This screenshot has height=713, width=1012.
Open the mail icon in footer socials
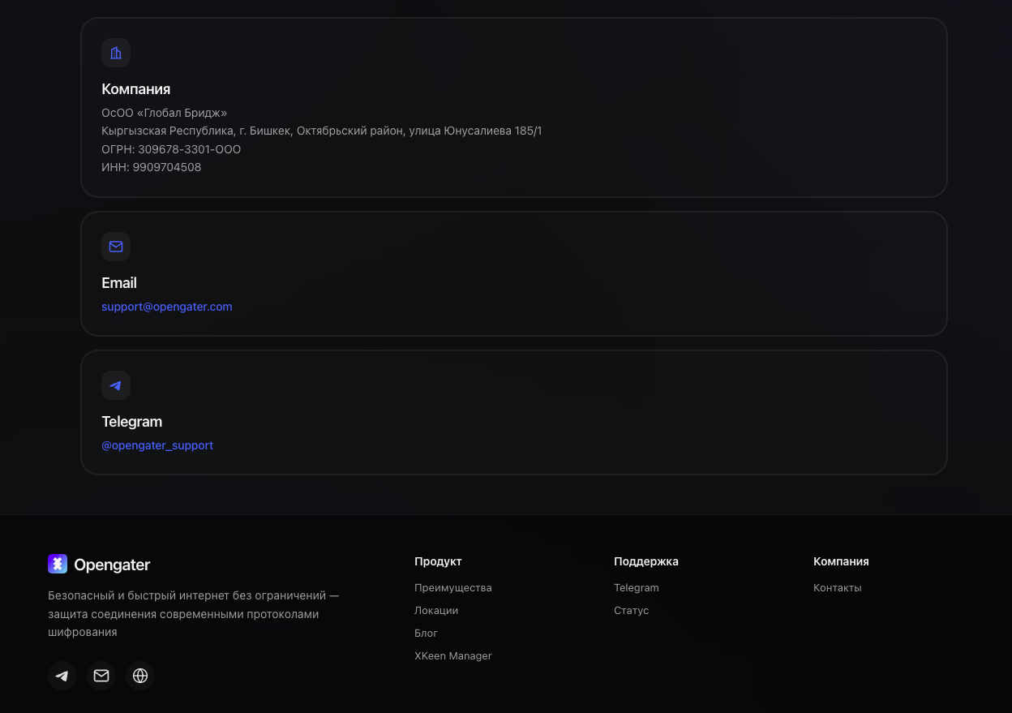101,676
